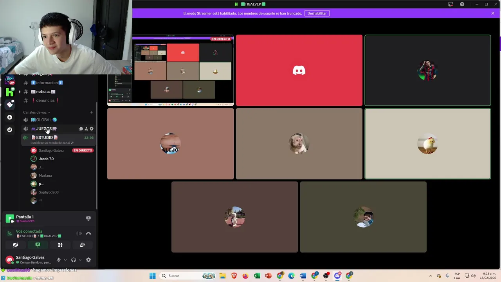Image resolution: width=501 pixels, height=282 pixels.
Task: Open ESP LAA language switcher
Action: tap(457, 276)
